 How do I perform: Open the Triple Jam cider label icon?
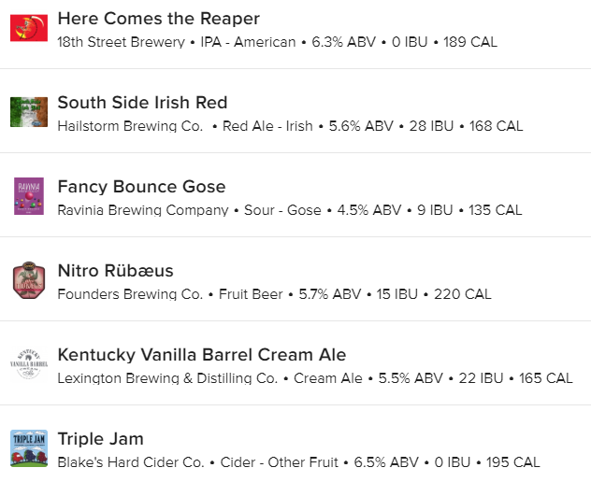click(x=29, y=448)
